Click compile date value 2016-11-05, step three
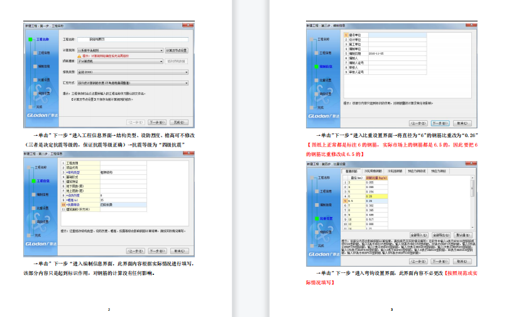The image size is (509, 317). [397, 53]
